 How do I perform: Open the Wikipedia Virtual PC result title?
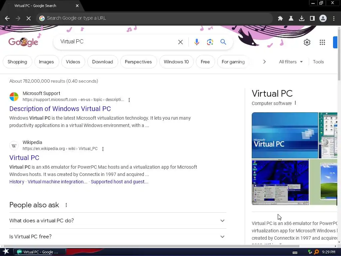pos(24,158)
